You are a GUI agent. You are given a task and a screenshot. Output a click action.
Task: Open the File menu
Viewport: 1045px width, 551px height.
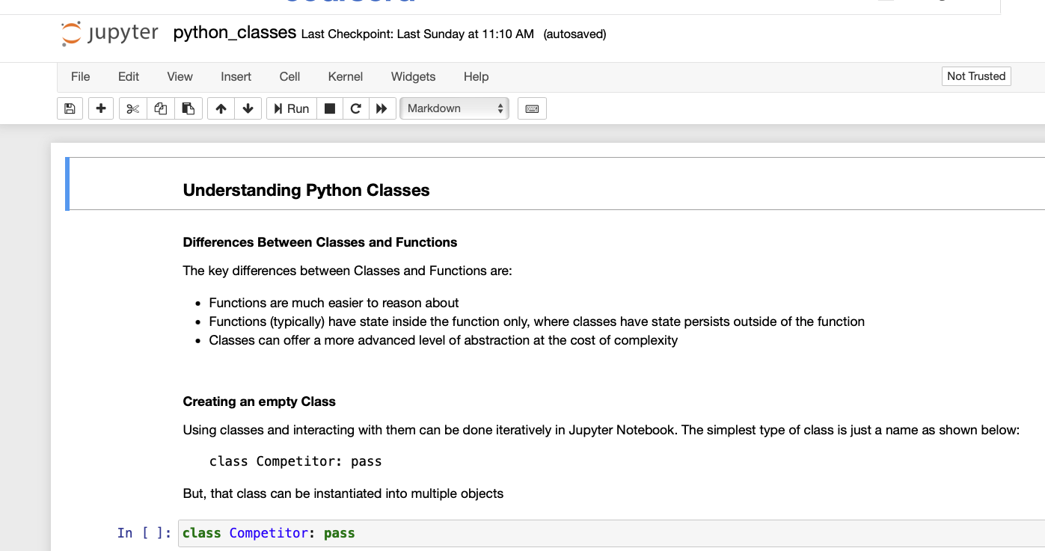80,76
